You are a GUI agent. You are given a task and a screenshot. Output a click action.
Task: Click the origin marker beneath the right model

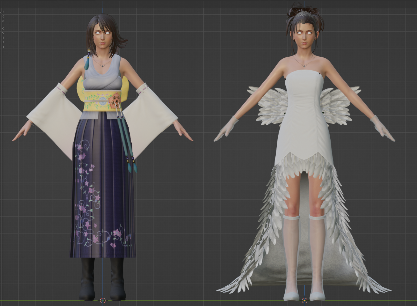click(x=305, y=300)
